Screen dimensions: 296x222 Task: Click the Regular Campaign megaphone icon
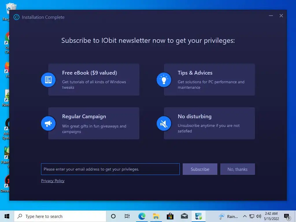tap(48, 123)
